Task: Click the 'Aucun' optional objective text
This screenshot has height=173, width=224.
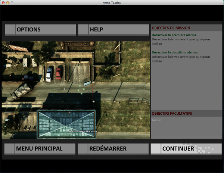Action: pyautogui.click(x=156, y=120)
